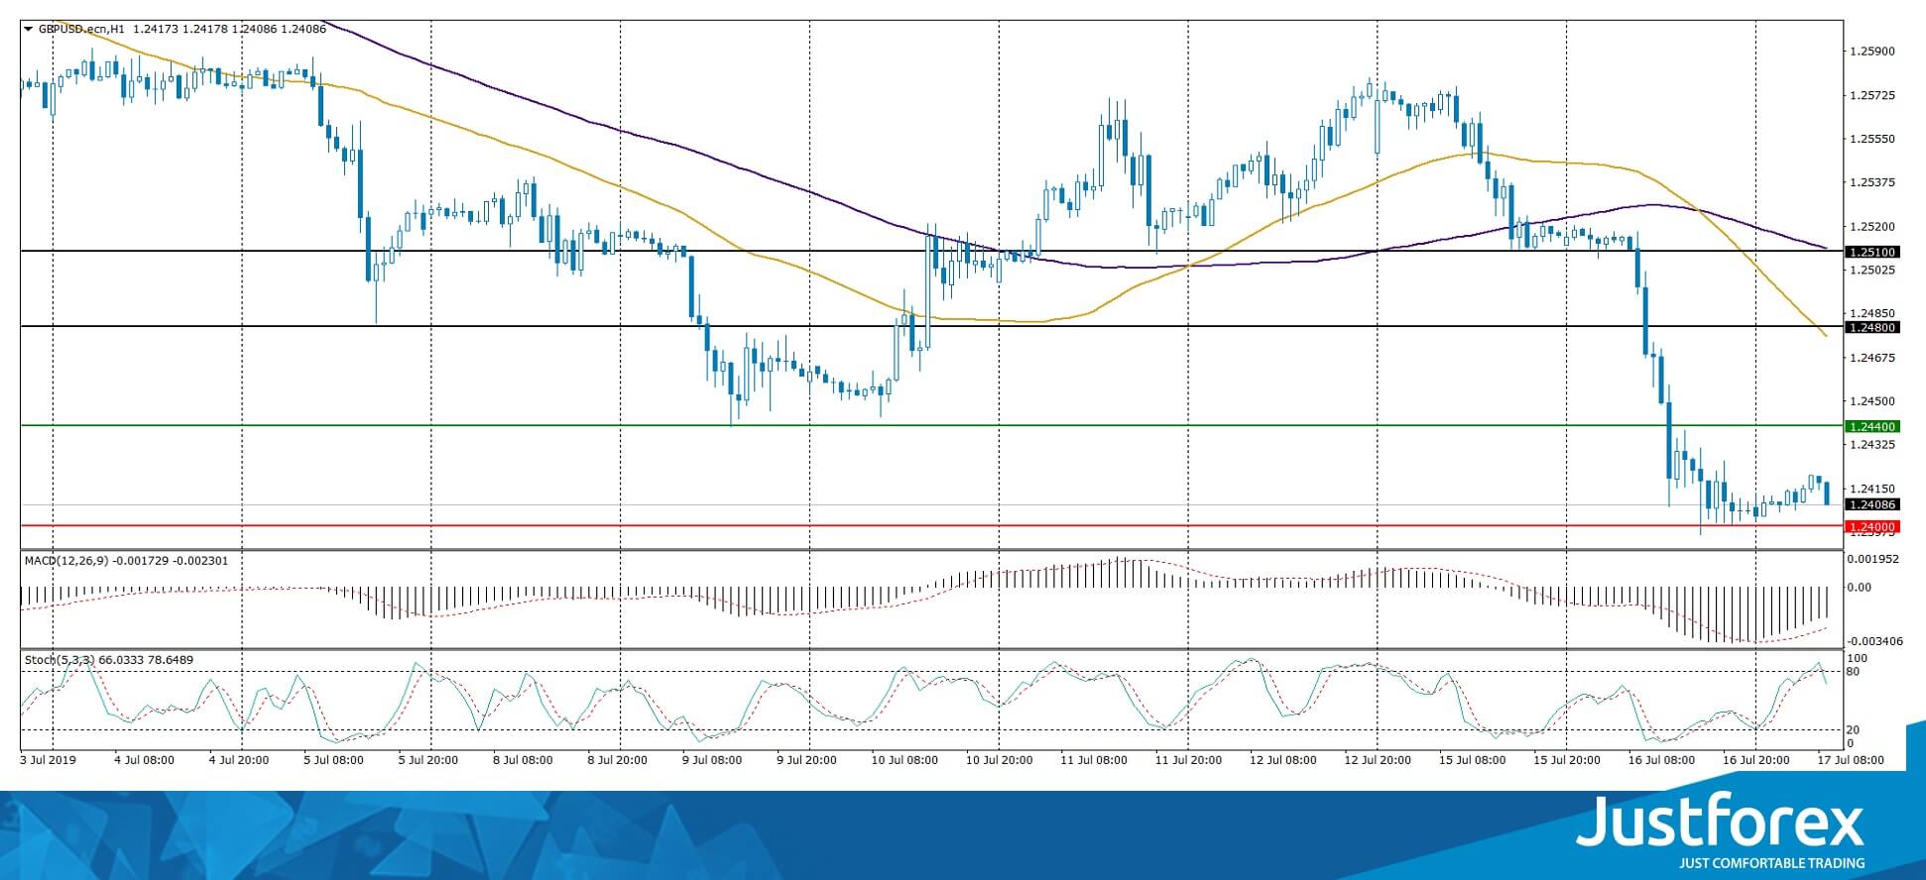Image resolution: width=1926 pixels, height=880 pixels.
Task: Click the 12 Jul 08:00 time label
Action: [x=1283, y=760]
